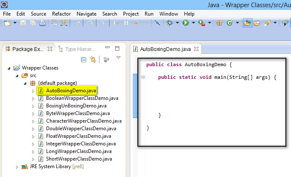Click the Save disk icon
This screenshot has height=177, width=291.
click(23, 23)
